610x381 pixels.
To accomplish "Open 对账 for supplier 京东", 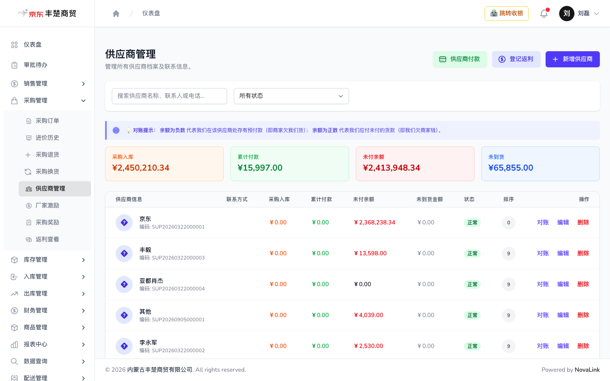I will [x=543, y=223].
